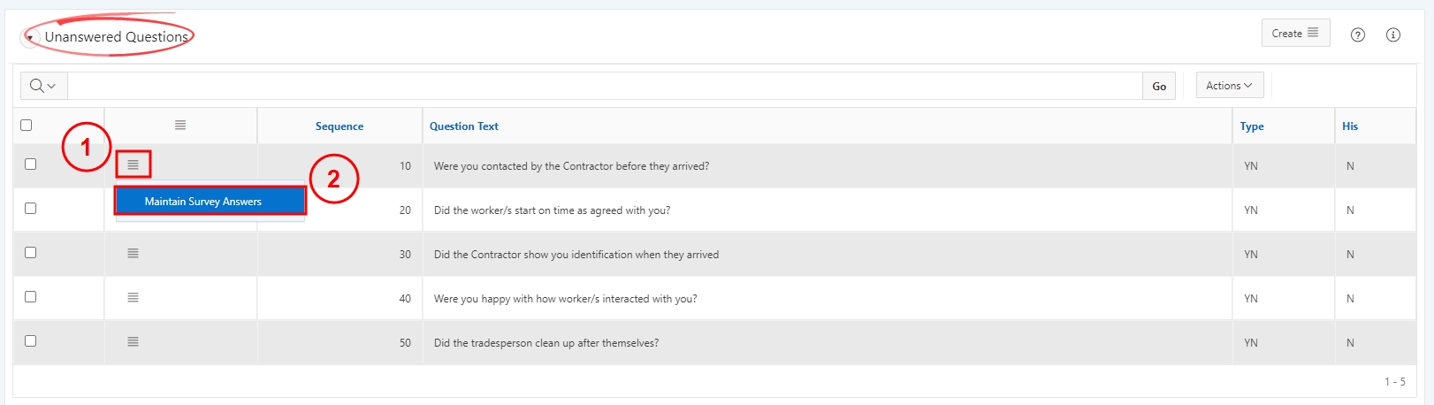Open row menu icon for sequence 50

click(x=133, y=341)
